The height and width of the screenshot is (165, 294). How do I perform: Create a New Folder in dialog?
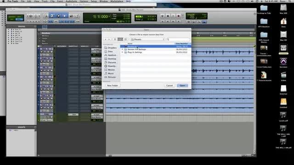click(x=113, y=86)
